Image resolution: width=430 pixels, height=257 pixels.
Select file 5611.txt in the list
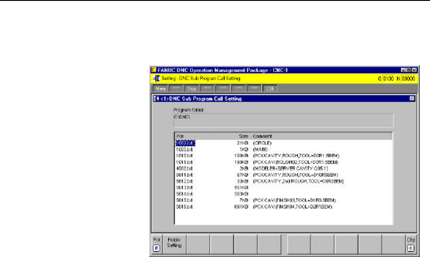(x=184, y=175)
